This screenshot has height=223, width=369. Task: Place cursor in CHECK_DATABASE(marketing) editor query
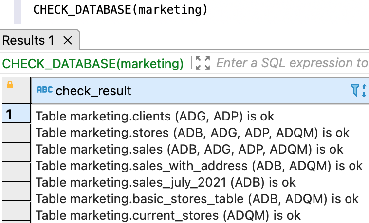(120, 10)
